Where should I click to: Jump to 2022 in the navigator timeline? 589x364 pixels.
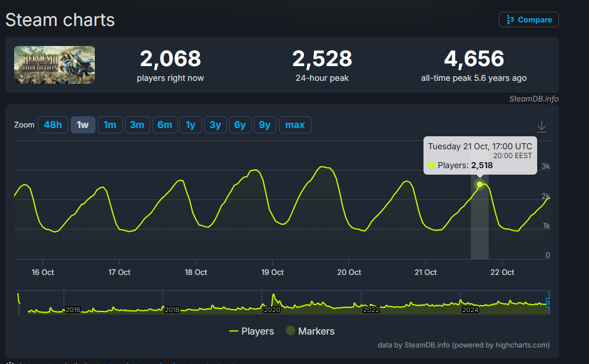tap(370, 310)
